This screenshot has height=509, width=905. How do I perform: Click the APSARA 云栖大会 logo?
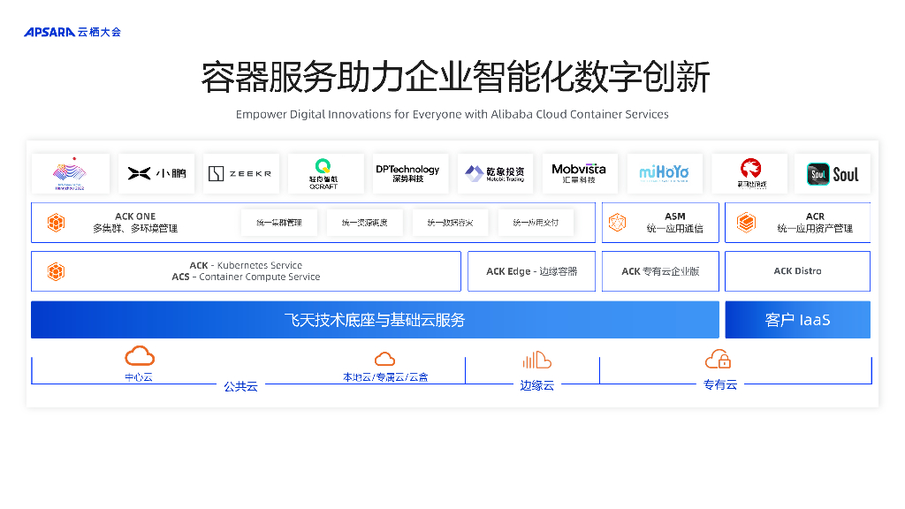click(72, 33)
